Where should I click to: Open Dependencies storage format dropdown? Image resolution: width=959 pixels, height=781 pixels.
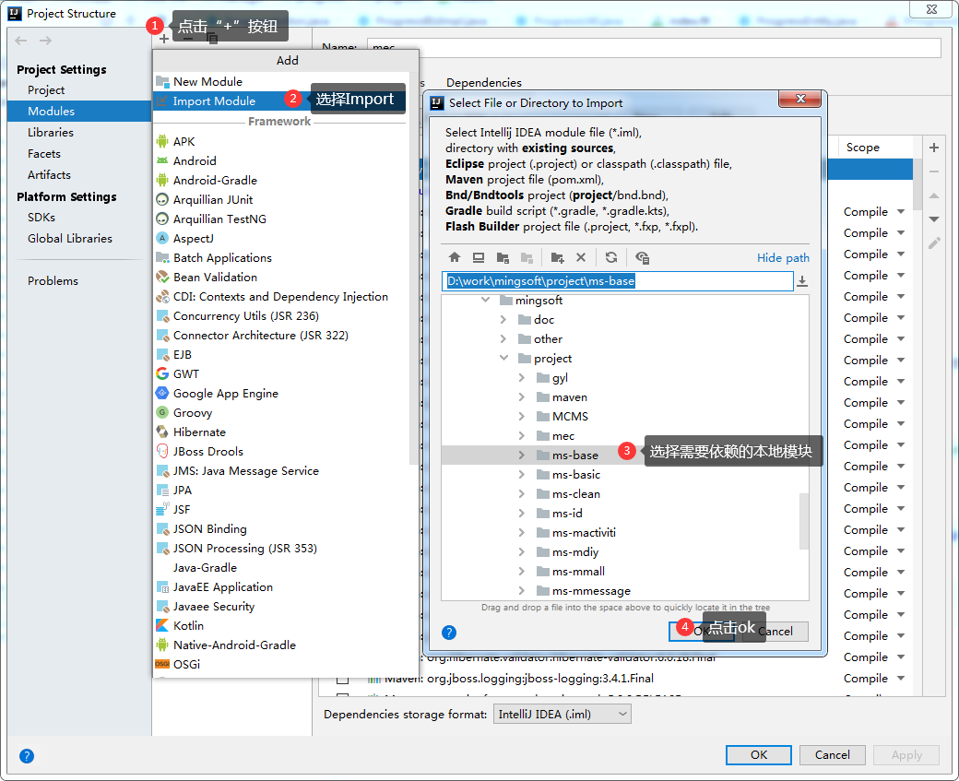pos(562,715)
